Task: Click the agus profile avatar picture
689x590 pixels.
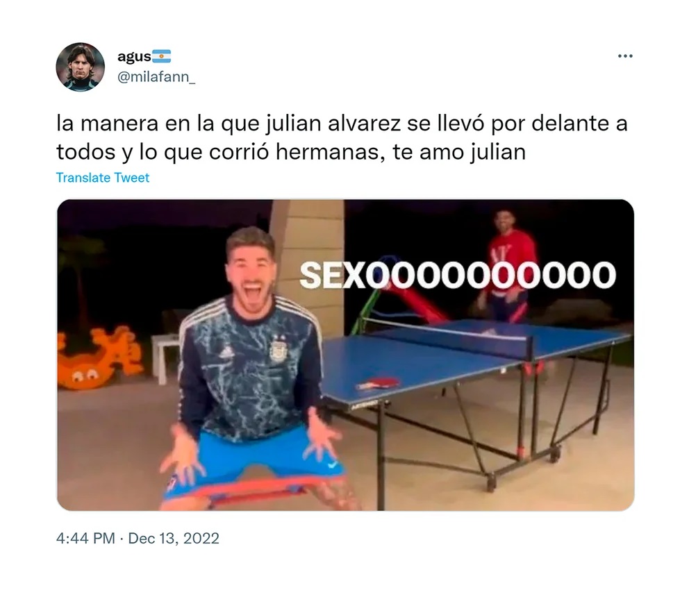Action: (x=81, y=67)
